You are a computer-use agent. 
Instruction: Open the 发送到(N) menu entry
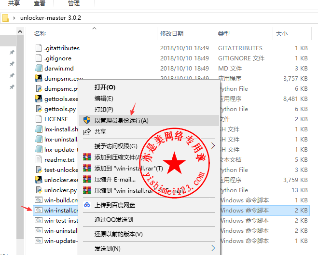click(x=107, y=248)
